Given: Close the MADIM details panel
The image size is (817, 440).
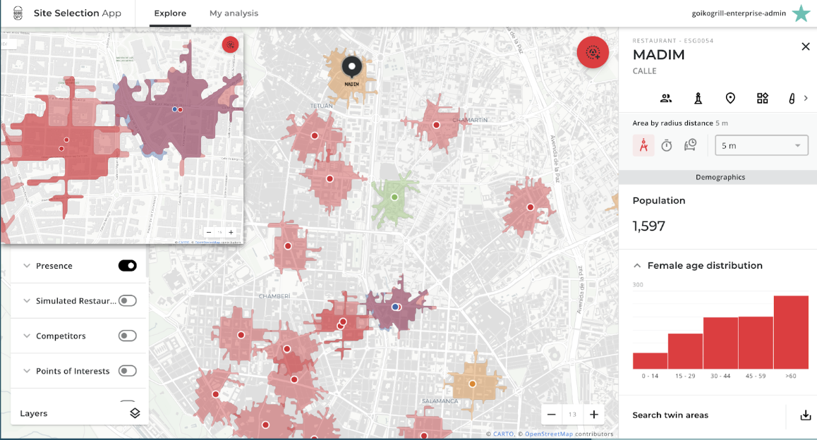Looking at the screenshot, I should [x=806, y=47].
